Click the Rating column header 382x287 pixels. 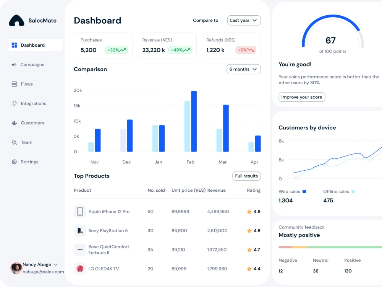(x=254, y=190)
